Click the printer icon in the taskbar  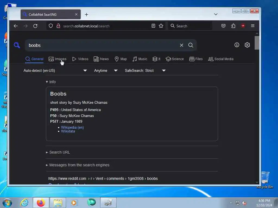click(108, 203)
